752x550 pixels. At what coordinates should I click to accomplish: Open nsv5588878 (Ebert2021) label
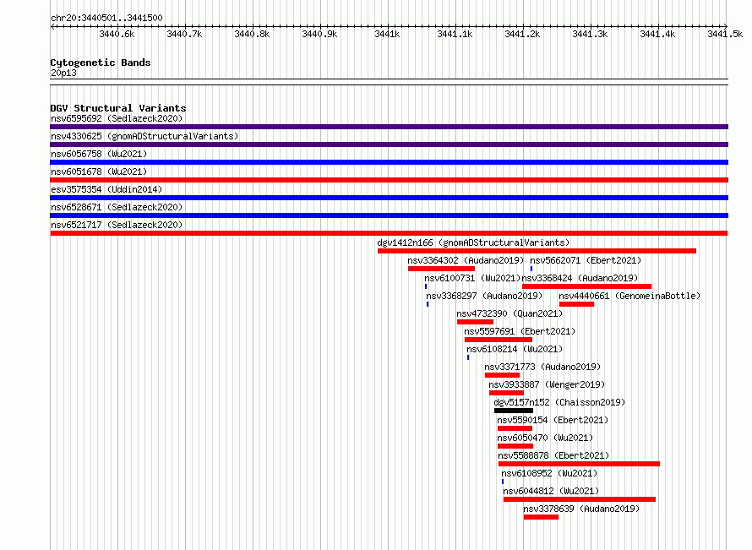(553, 455)
